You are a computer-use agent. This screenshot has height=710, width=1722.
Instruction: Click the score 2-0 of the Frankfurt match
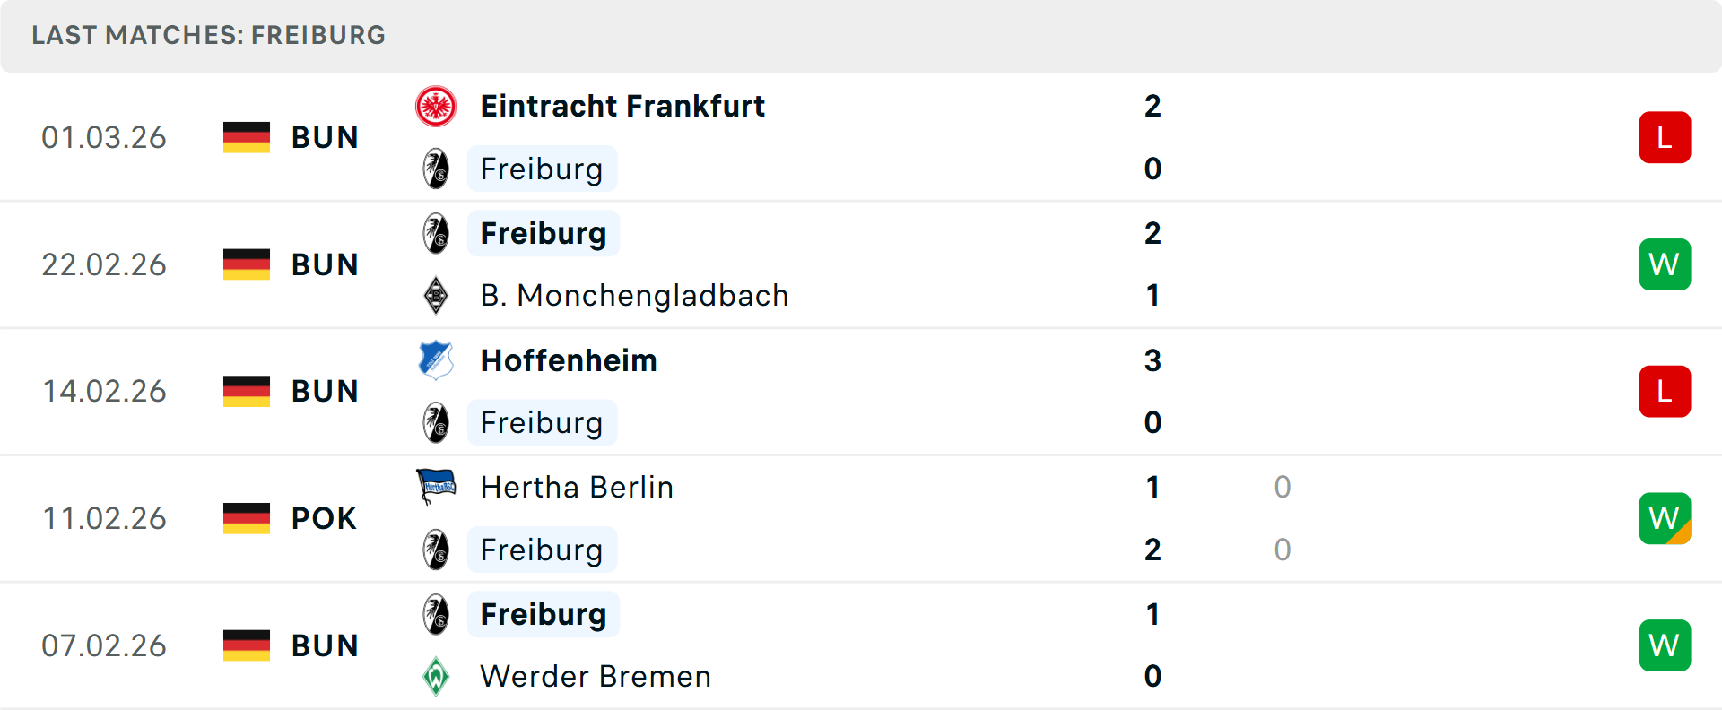(x=1152, y=136)
